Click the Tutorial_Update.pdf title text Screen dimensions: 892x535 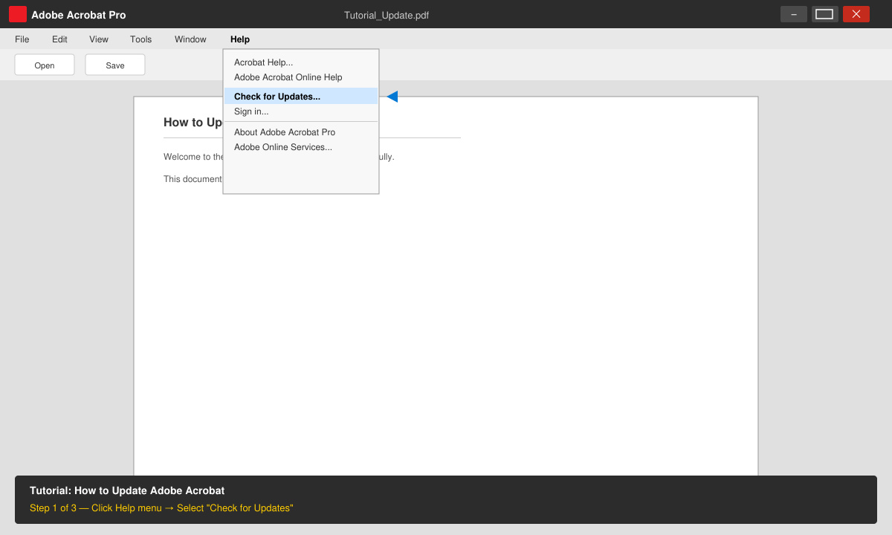(387, 15)
